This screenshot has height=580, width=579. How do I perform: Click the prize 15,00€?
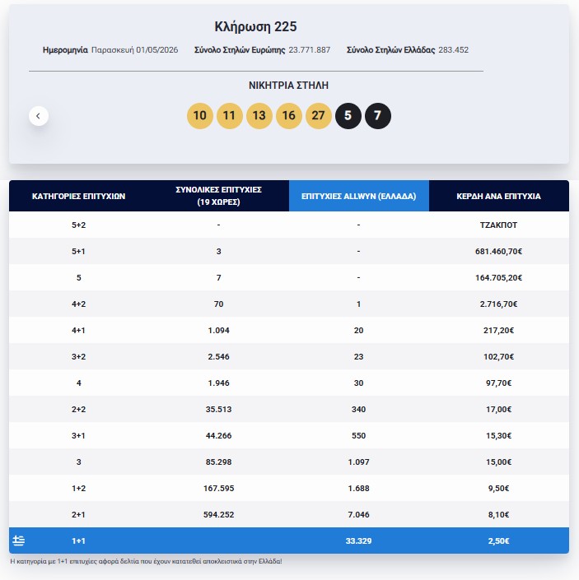tap(498, 462)
